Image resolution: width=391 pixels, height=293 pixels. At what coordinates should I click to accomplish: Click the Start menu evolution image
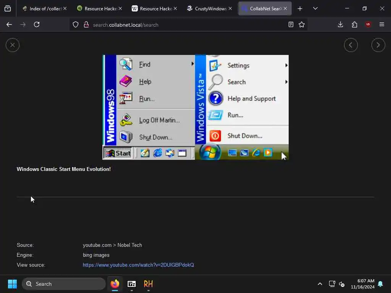coord(195,107)
